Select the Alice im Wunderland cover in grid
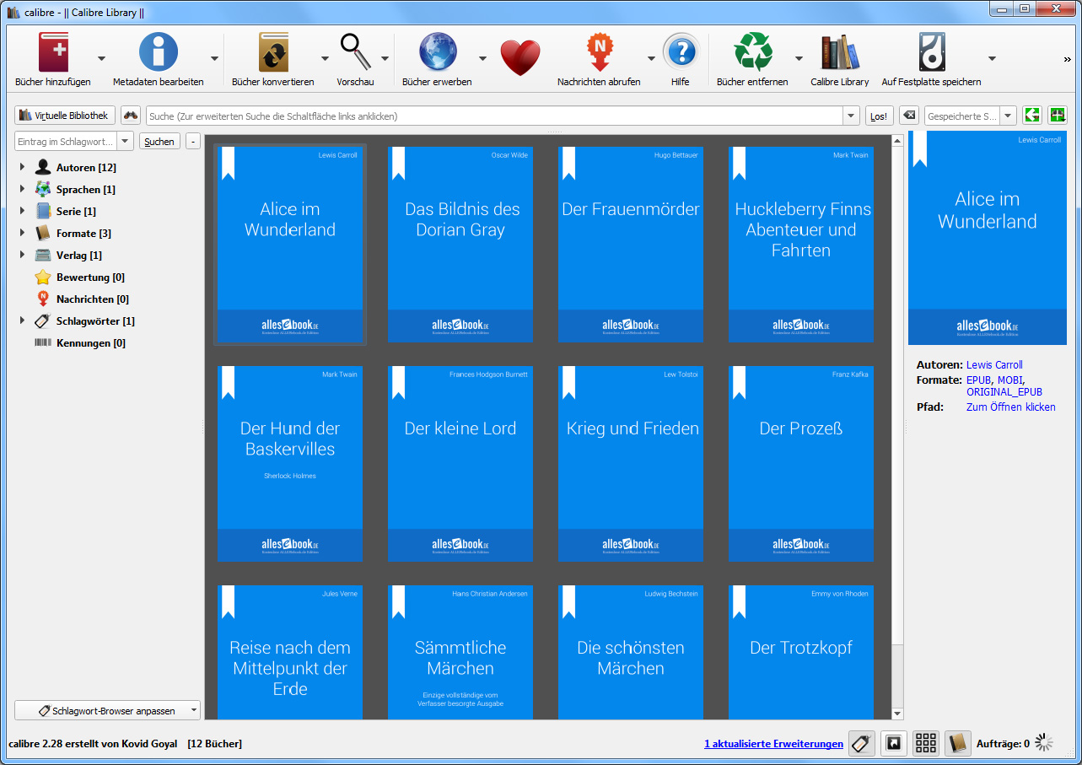1082x765 pixels. [x=290, y=245]
